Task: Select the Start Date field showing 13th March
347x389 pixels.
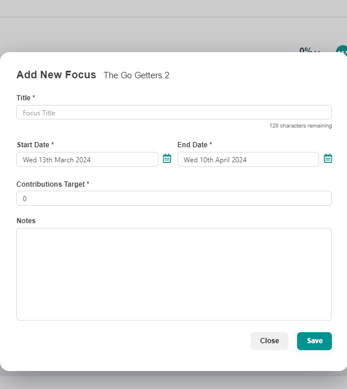Action: point(87,159)
